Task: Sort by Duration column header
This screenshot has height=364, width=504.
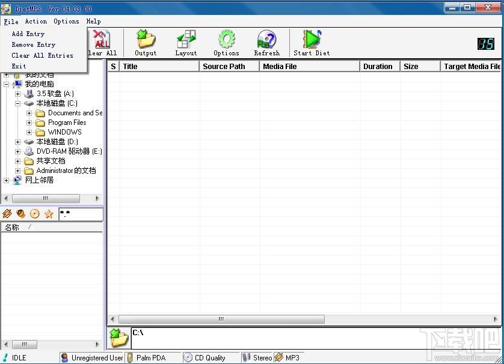Action: (x=380, y=67)
